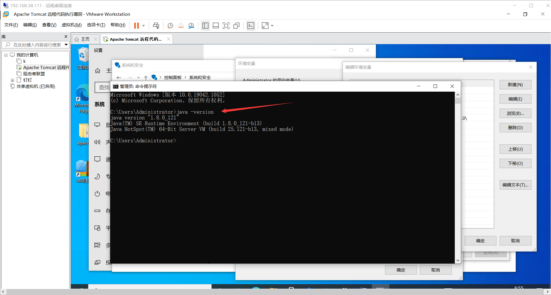The width and height of the screenshot is (551, 295).
Task: Open the 查看(V) menu
Action: (49, 25)
